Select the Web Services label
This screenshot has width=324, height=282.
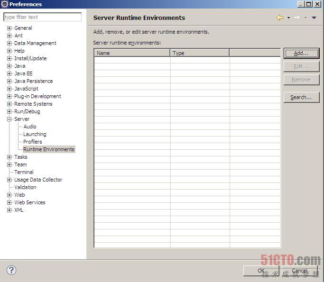(30, 202)
